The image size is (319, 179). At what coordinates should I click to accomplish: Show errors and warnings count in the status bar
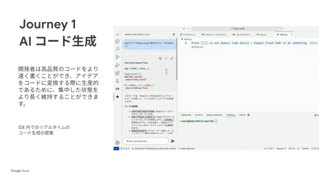[x=125, y=149]
